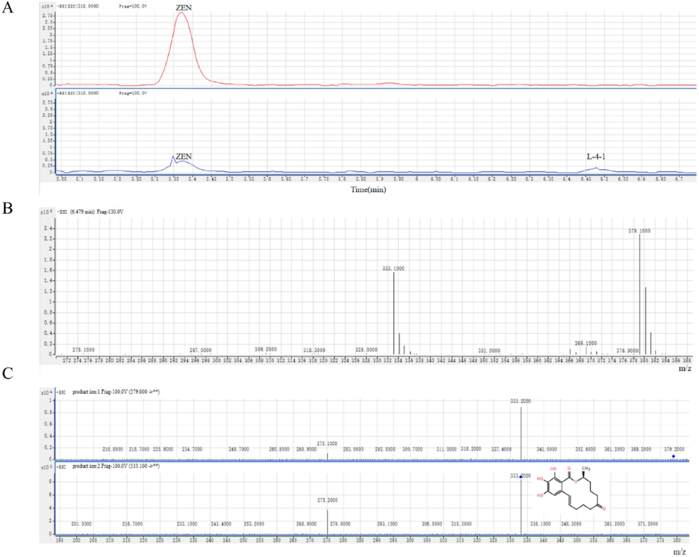Click the 210.8000 label in product ion 1
This screenshot has width=699, height=557.
[112, 449]
